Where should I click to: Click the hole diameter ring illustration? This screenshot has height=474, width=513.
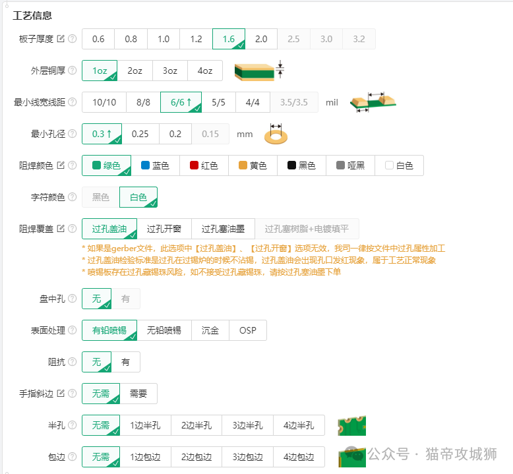pos(276,134)
